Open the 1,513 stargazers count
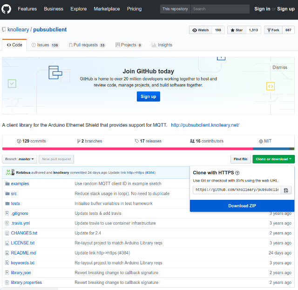 pyautogui.click(x=253, y=30)
